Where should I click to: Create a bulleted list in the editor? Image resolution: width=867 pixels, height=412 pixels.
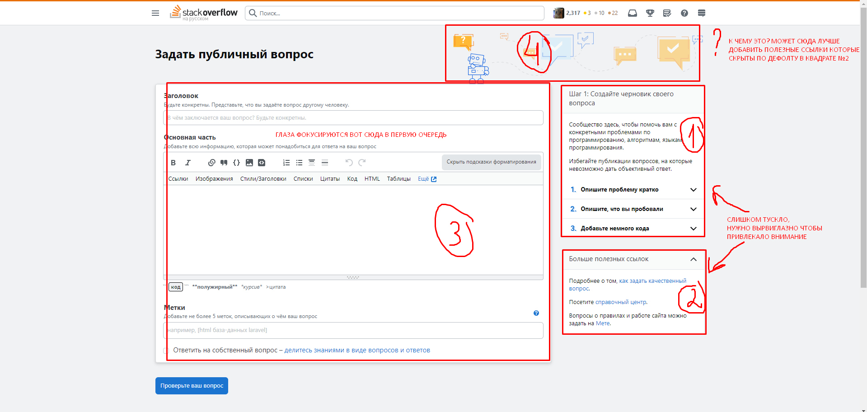[x=299, y=163]
